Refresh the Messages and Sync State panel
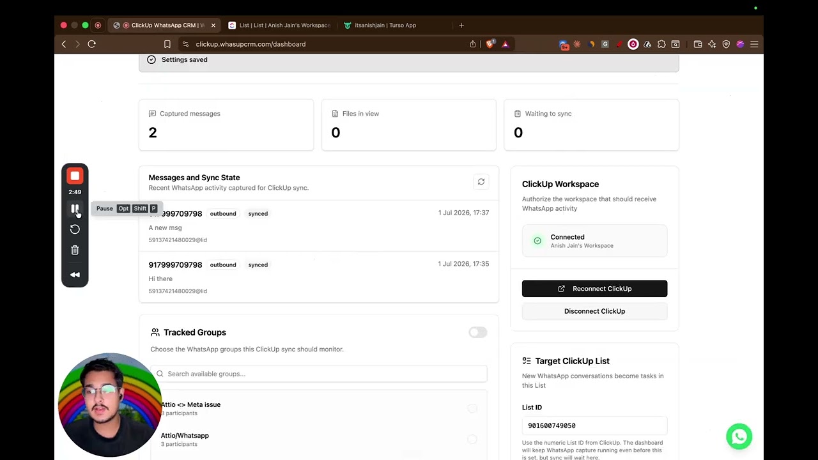The width and height of the screenshot is (818, 460). 481,182
